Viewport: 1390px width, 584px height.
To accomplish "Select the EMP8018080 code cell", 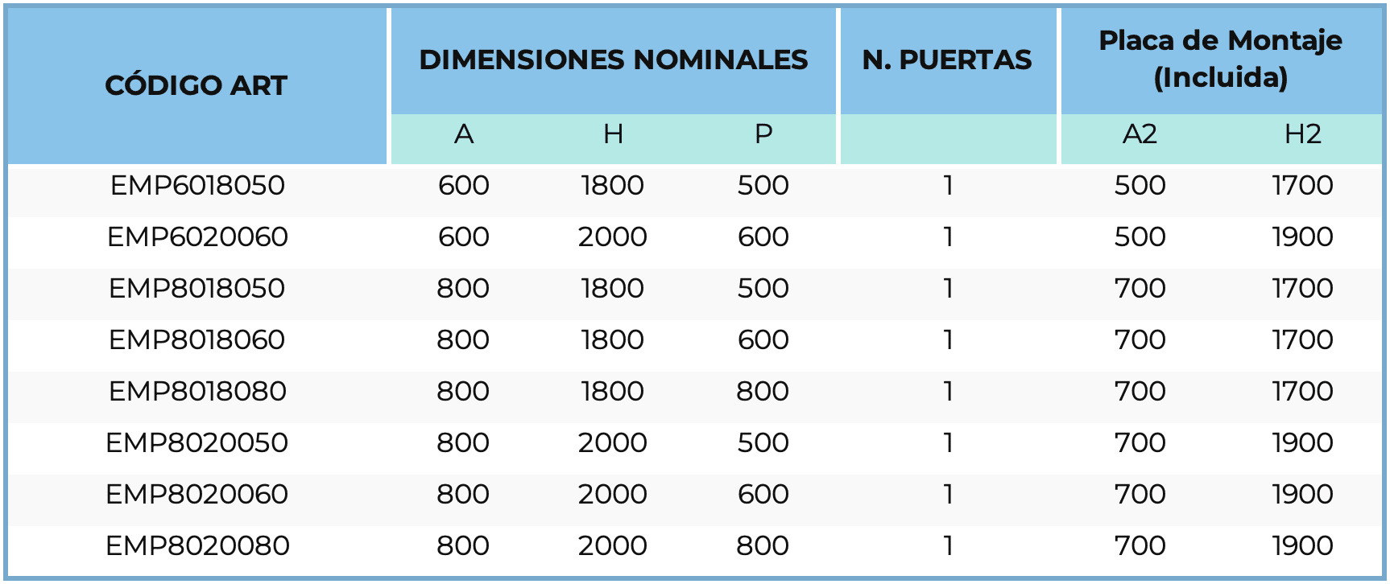I will [197, 392].
